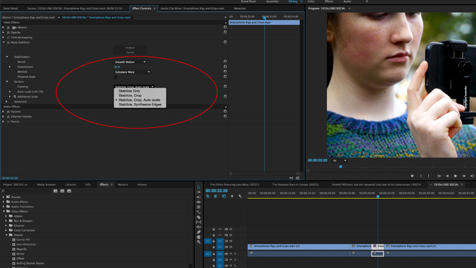The image size is (476, 268).
Task: Toggle snap in the timeline
Action: (216, 196)
